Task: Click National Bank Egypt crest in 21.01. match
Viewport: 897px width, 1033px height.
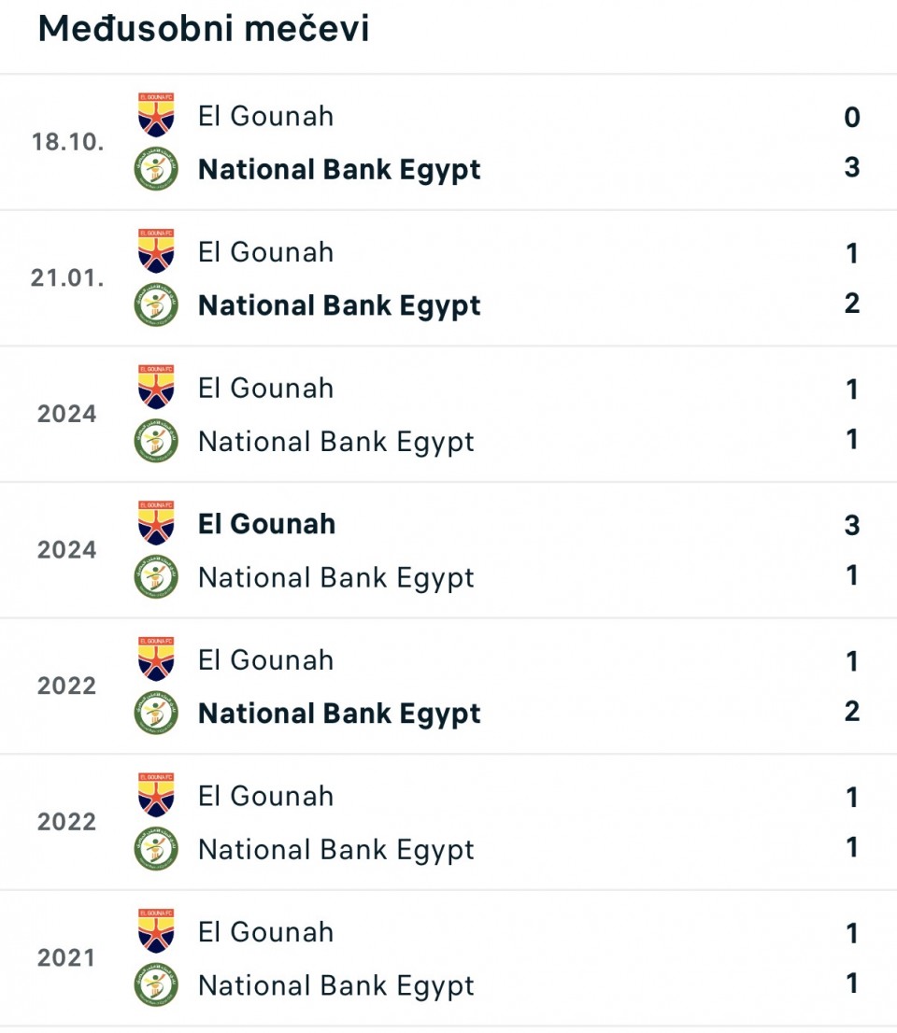Action: tap(156, 305)
